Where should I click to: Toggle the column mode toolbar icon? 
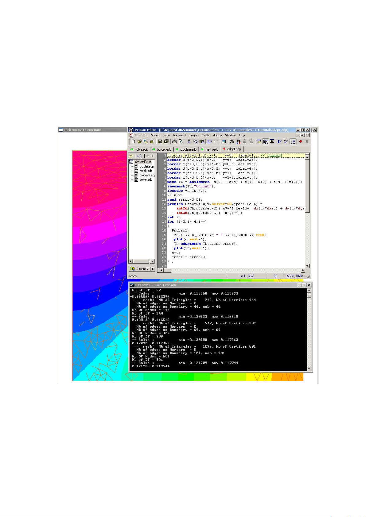coord(224,141)
